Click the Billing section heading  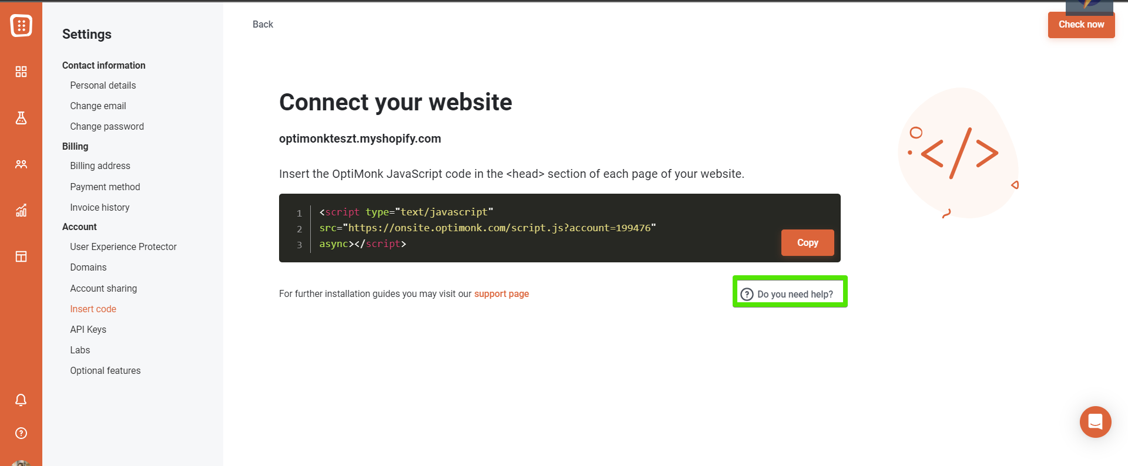75,146
